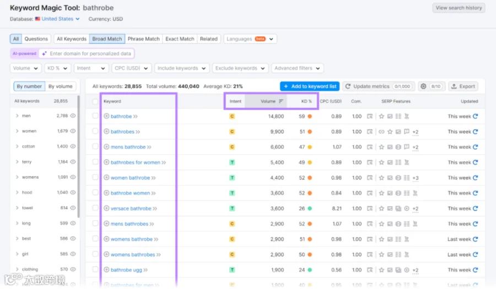Check the mens bathrobe row
Viewport: 496px width, 289px height.
tap(95, 146)
